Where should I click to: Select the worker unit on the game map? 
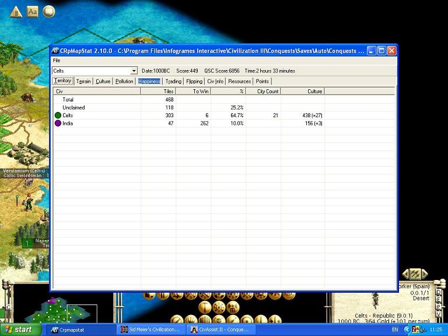pyautogui.click(x=28, y=202)
